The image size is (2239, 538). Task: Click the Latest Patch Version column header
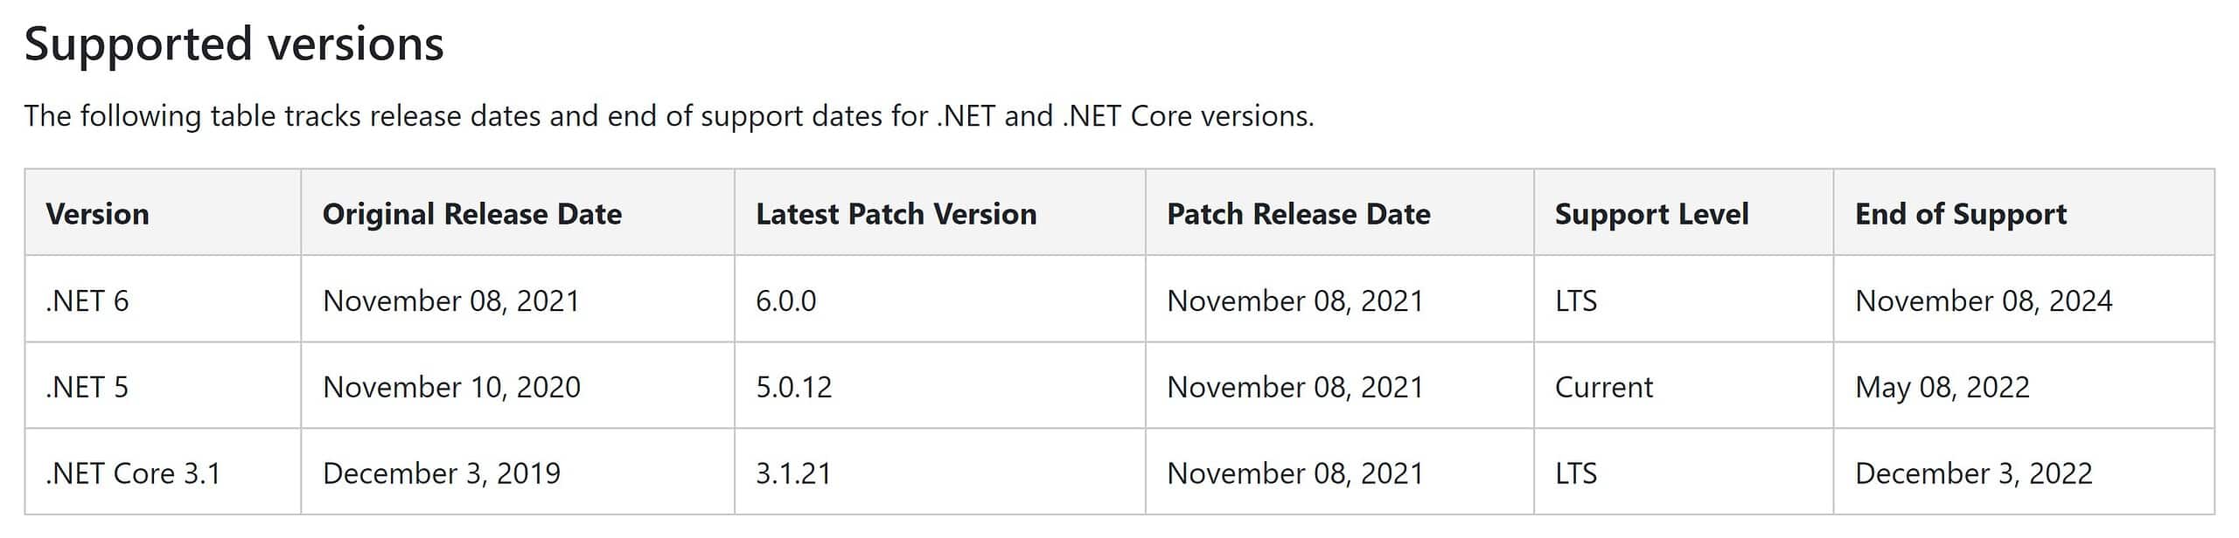pos(896,214)
